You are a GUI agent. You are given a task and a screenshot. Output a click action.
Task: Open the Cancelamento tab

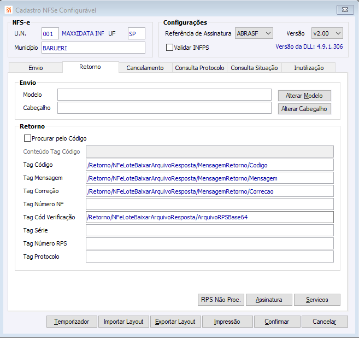coord(145,68)
